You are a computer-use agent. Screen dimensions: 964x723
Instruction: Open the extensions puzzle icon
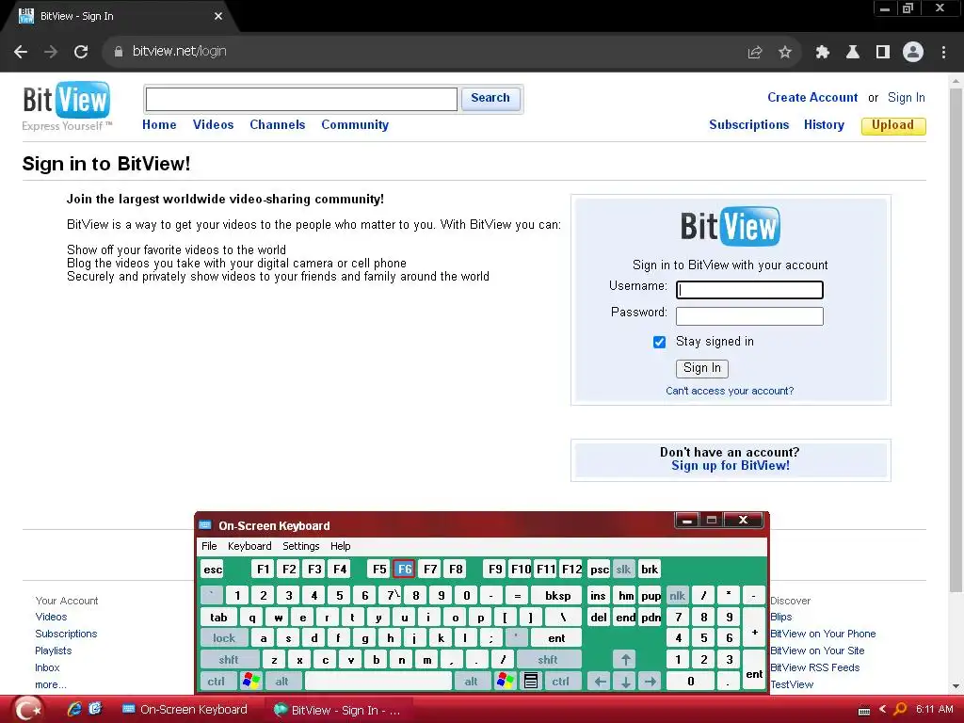point(822,53)
